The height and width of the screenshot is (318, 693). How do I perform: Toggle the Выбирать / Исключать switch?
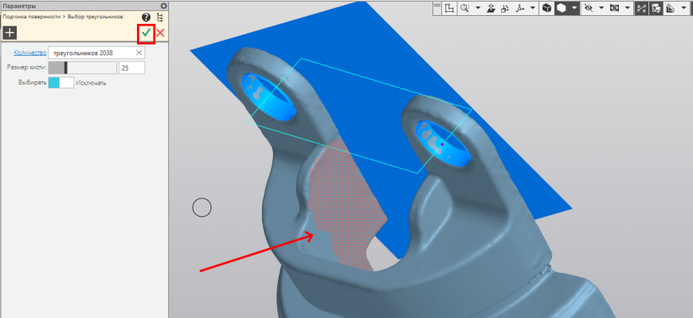[x=61, y=83]
